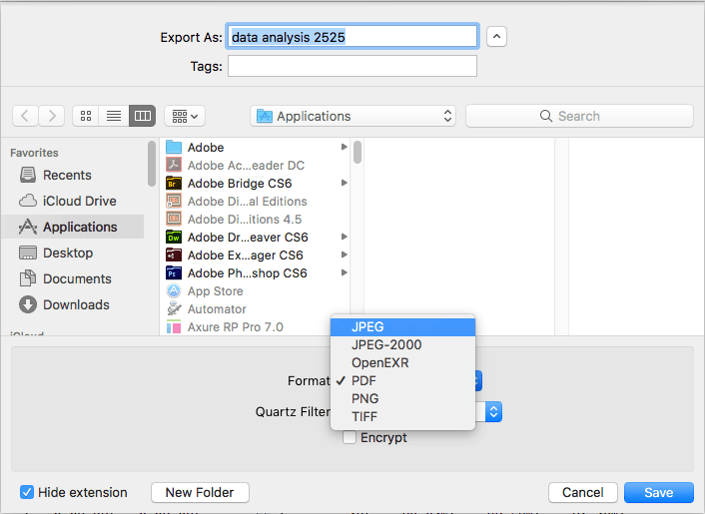This screenshot has height=514, width=705.
Task: Choose JPEG from the Format menu
Action: pyautogui.click(x=402, y=327)
